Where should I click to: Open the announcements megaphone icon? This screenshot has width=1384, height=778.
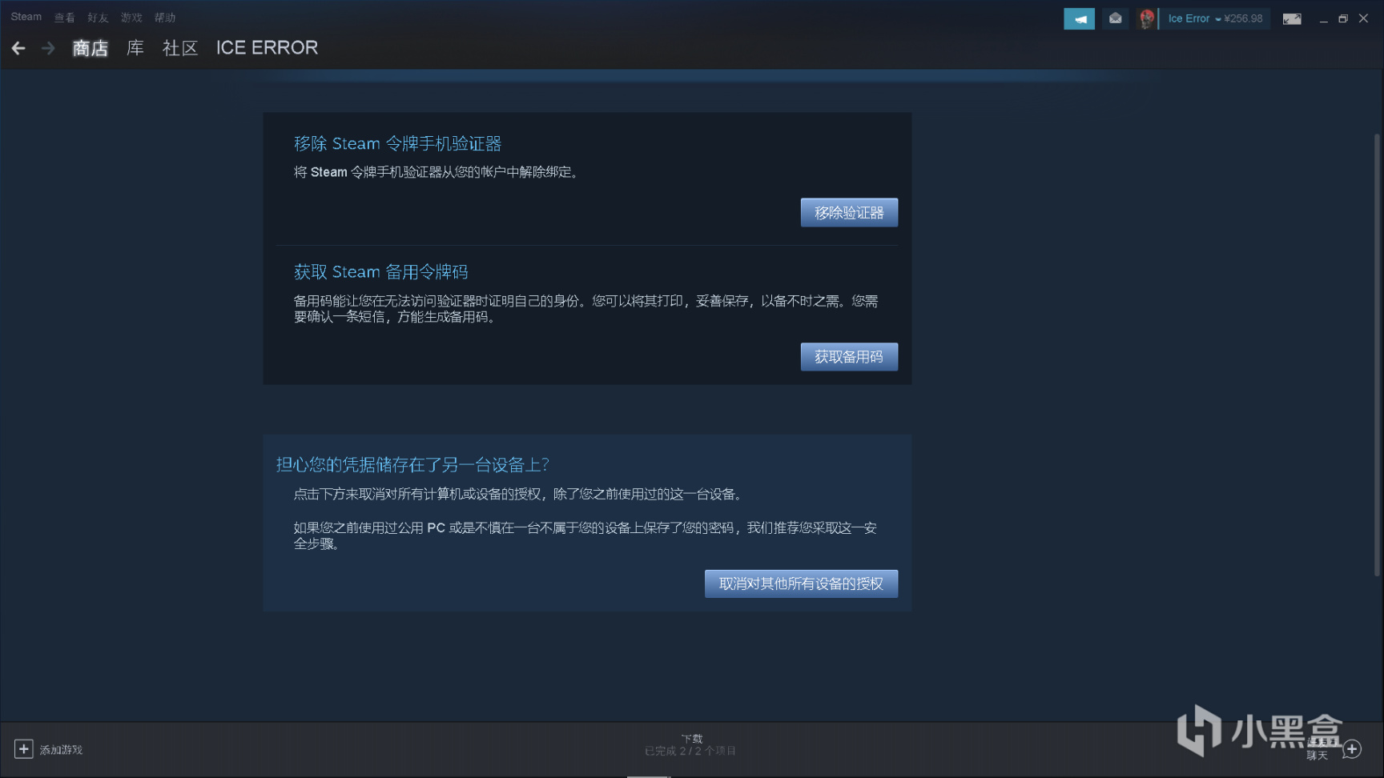(x=1079, y=18)
